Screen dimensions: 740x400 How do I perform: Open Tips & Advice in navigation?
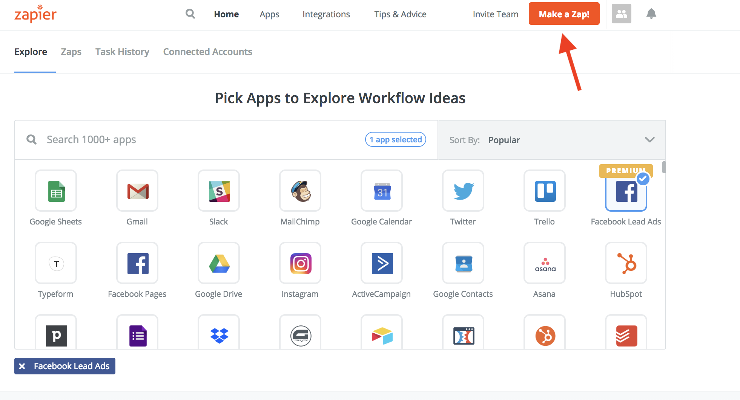click(400, 14)
